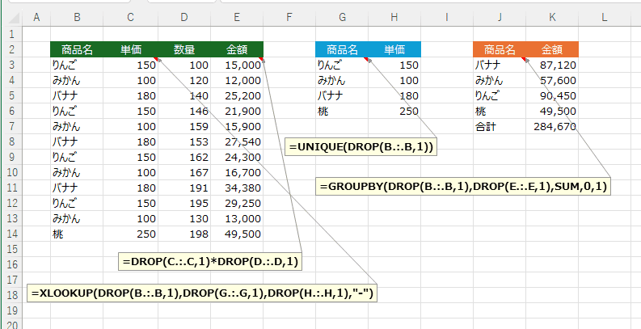The image size is (641, 329).
Task: Click the GROUPBY formula note box
Action: pyautogui.click(x=464, y=187)
